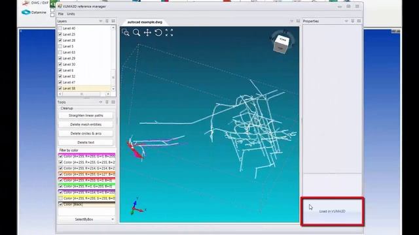Open the File menu
The image size is (419, 235).
coord(61,14)
